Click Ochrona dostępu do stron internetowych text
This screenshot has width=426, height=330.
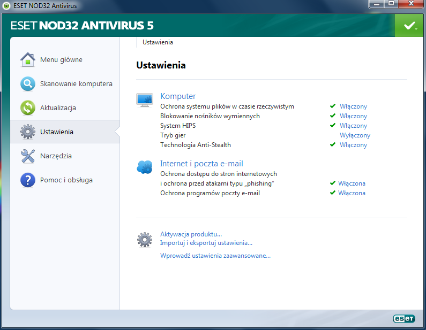[219, 174]
